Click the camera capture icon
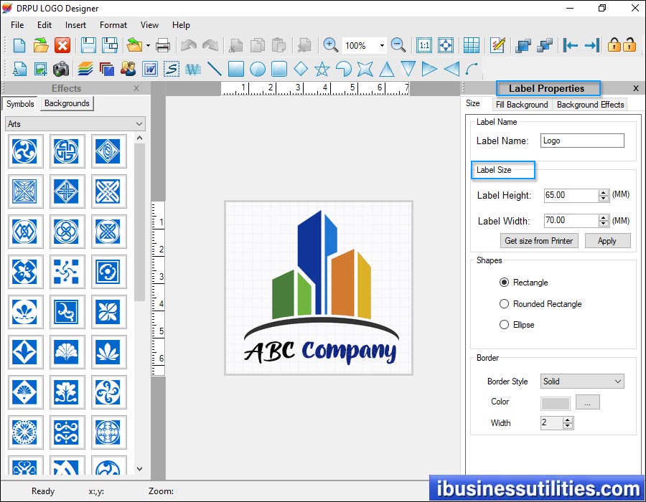The width and height of the screenshot is (646, 502). [61, 69]
